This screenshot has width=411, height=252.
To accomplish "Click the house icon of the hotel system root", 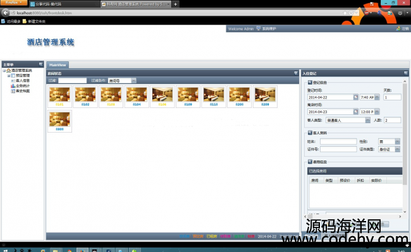I will tap(9, 70).
